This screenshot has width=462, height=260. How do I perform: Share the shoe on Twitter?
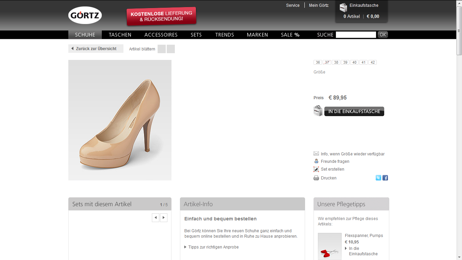378,178
